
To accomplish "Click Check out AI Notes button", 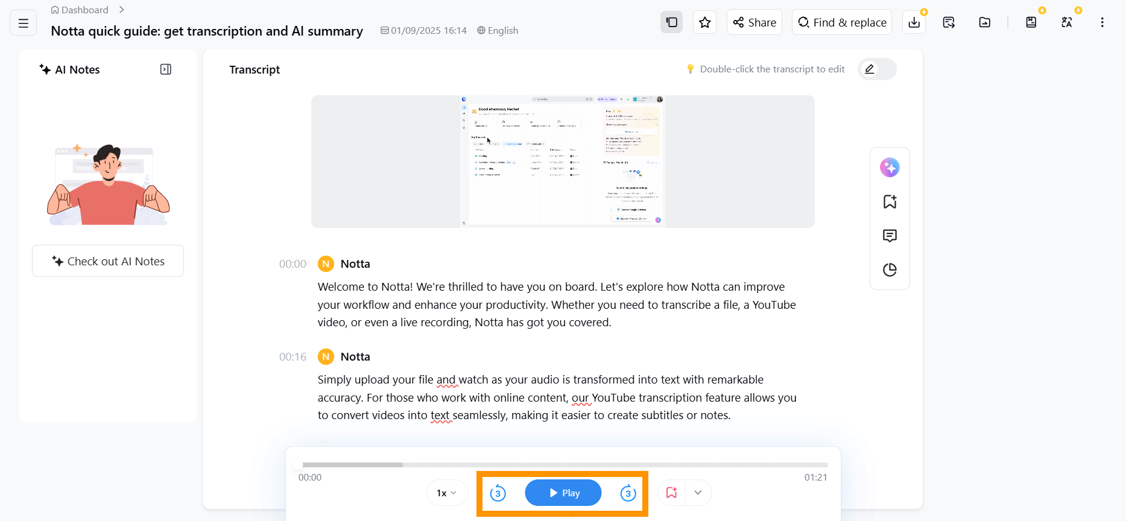I will (108, 261).
